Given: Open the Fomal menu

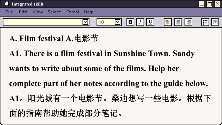Looking at the screenshot, I should (x=73, y=12).
